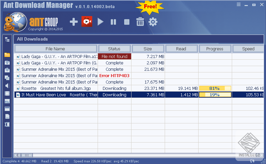Image resolution: width=266 pixels, height=164 pixels.
Task: Select Summer Adrenaline row sized 17.675 MB
Action: tap(59, 82)
